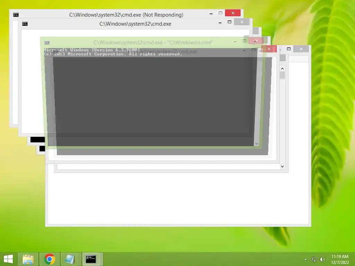Open the Notepad icon in the taskbar
The height and width of the screenshot is (266, 355).
click(70, 259)
